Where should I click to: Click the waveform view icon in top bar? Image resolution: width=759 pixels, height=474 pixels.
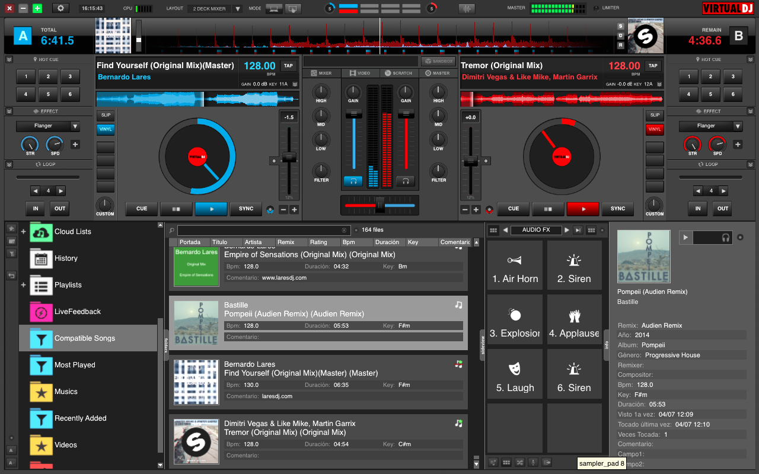click(467, 8)
